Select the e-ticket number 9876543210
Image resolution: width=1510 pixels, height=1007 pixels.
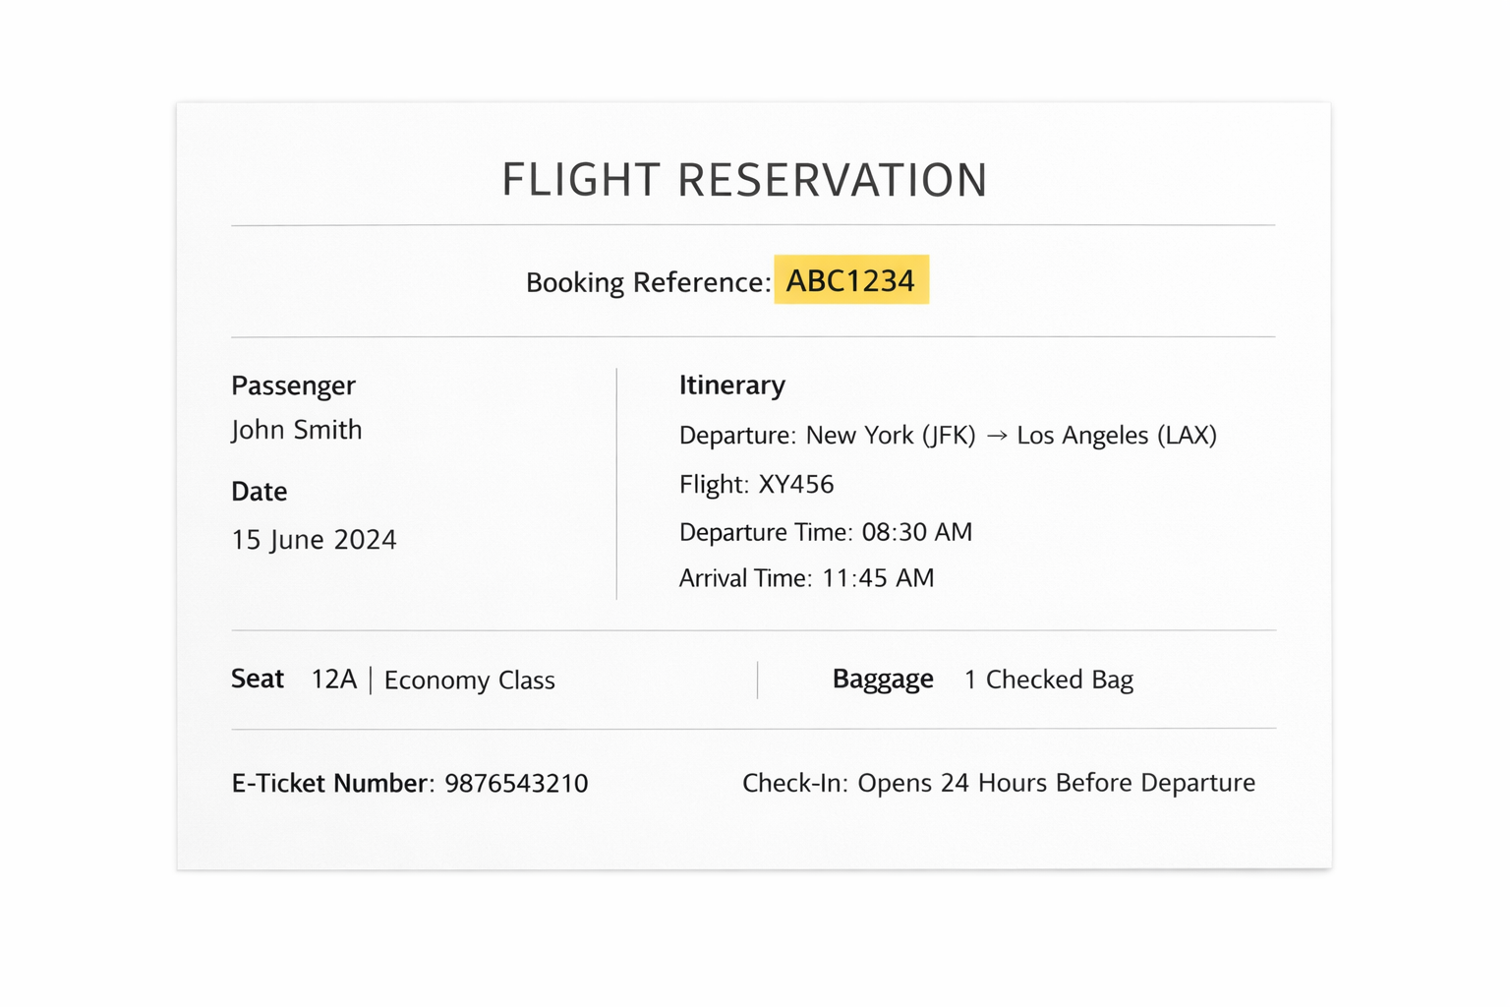click(x=516, y=784)
